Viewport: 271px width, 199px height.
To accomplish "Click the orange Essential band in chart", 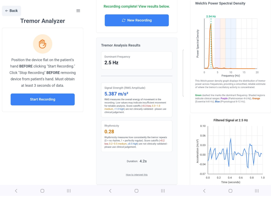I will 223,43.
